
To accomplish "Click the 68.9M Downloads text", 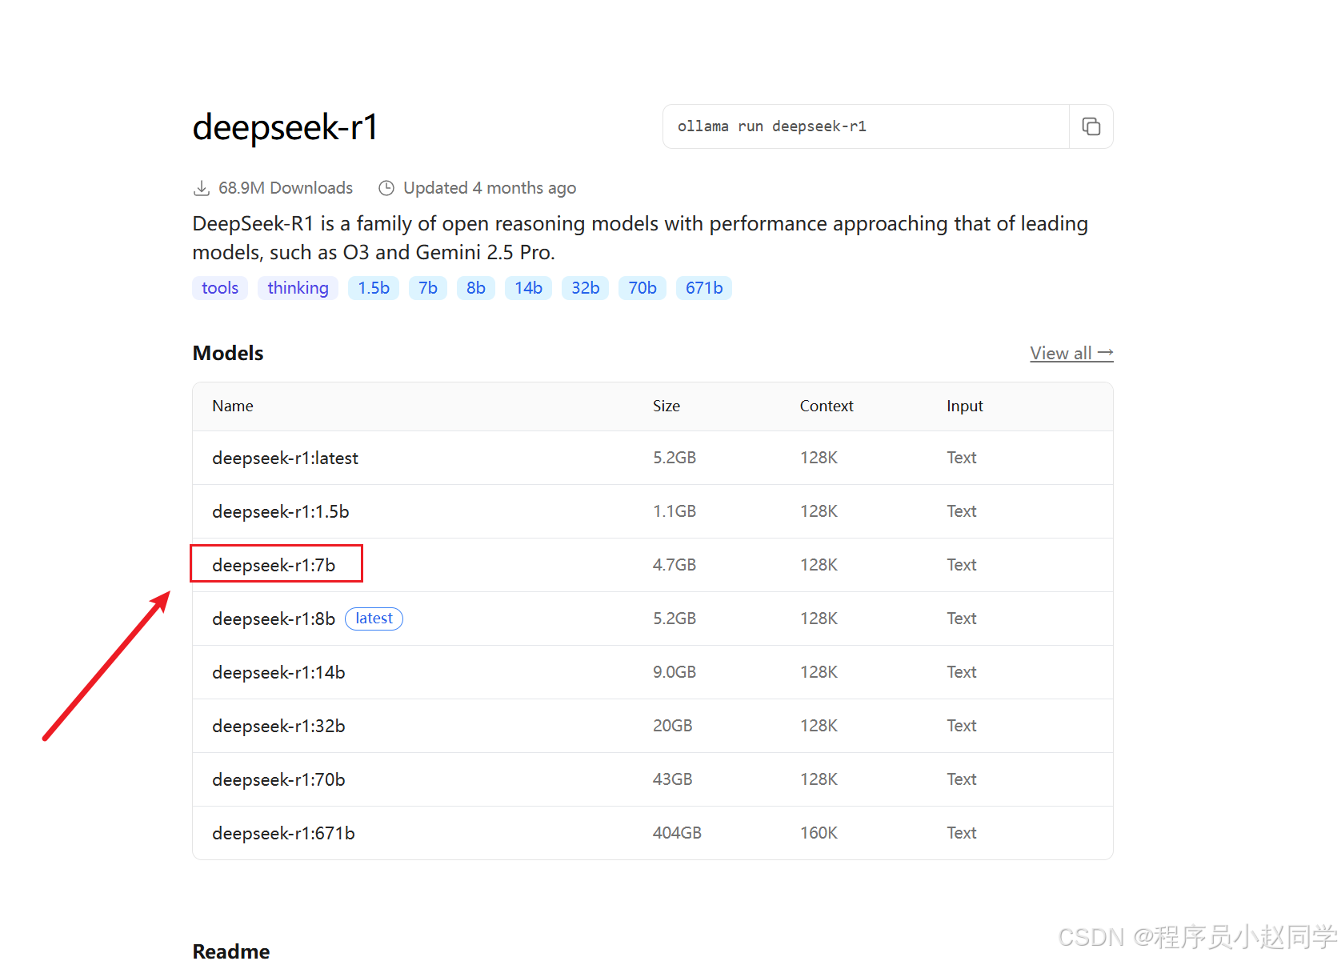I will [x=286, y=188].
